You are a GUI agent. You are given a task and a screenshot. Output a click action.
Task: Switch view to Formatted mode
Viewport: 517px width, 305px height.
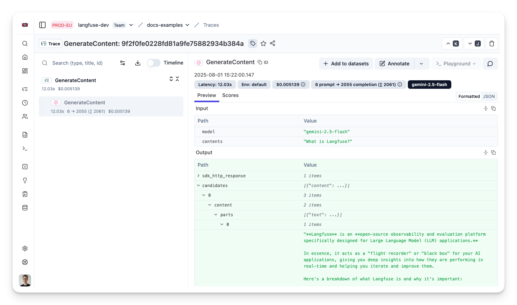(469, 96)
